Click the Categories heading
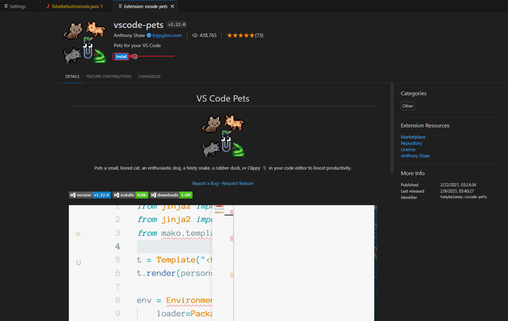The height and width of the screenshot is (321, 508). 414,94
